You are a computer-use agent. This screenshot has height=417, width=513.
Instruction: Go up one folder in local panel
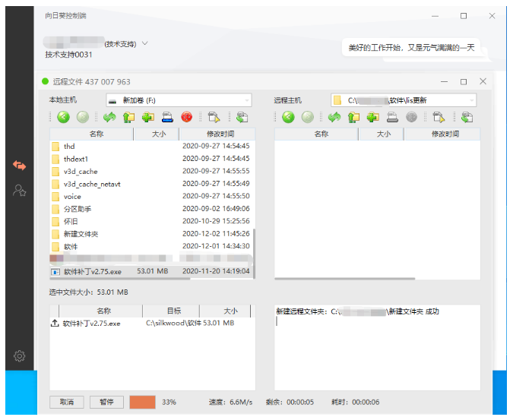[x=129, y=117]
